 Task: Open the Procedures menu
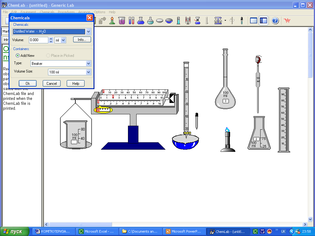(66, 12)
